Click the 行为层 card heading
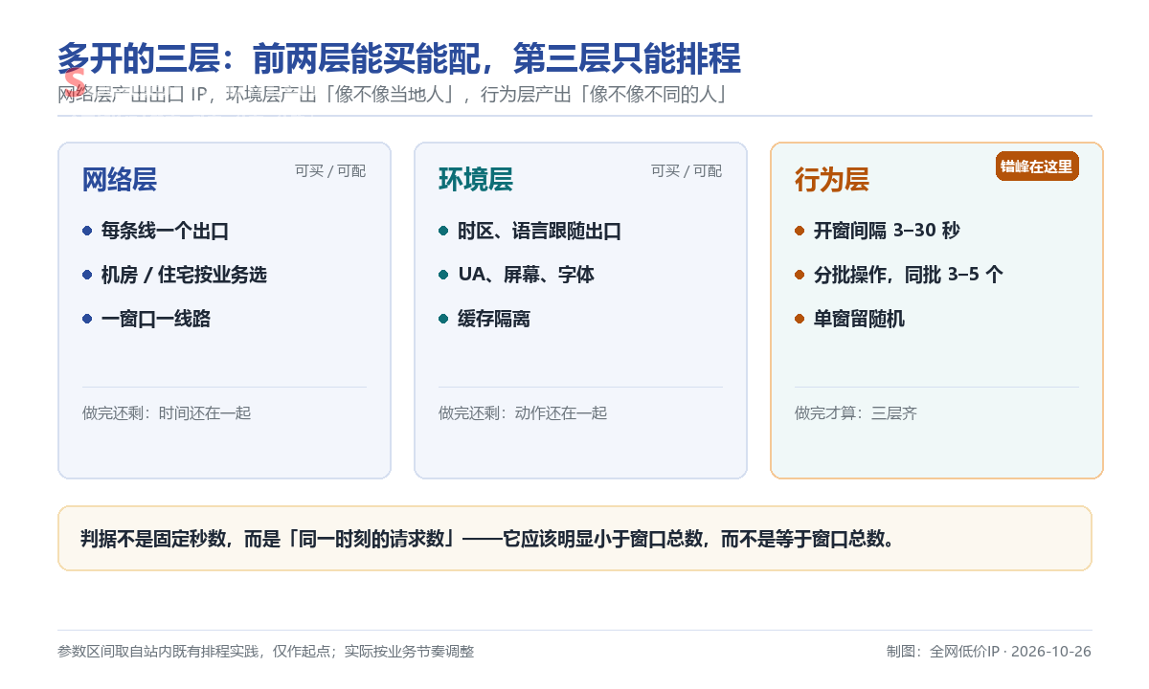The image size is (1149, 689). pos(832,180)
